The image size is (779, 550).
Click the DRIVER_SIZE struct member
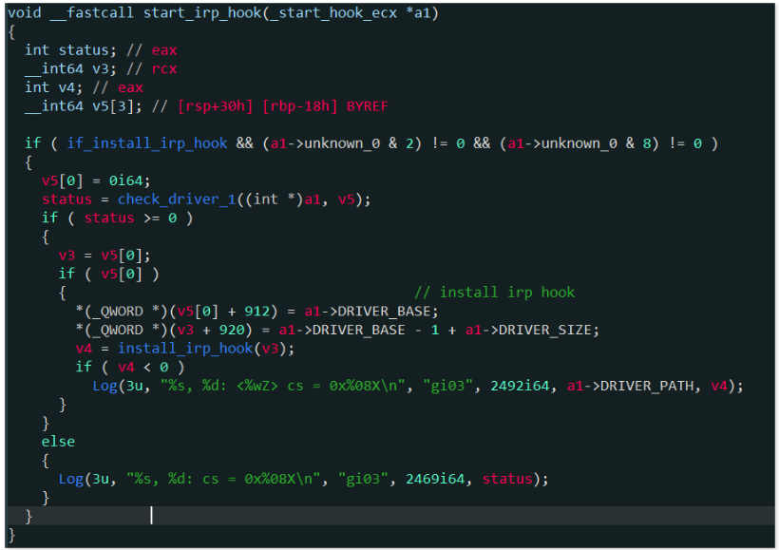point(549,329)
